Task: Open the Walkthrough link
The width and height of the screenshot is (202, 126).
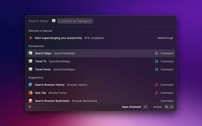Action: [165, 38]
